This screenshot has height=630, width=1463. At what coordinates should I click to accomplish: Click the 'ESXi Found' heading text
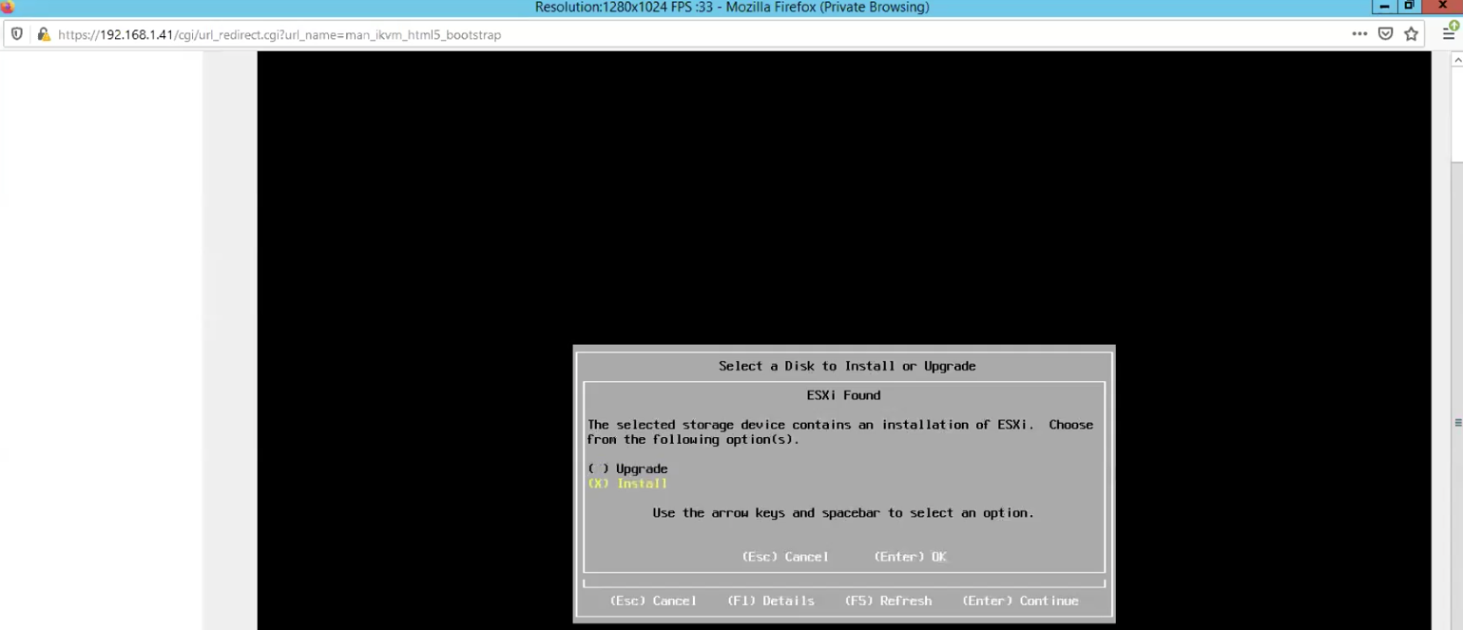[x=843, y=395]
